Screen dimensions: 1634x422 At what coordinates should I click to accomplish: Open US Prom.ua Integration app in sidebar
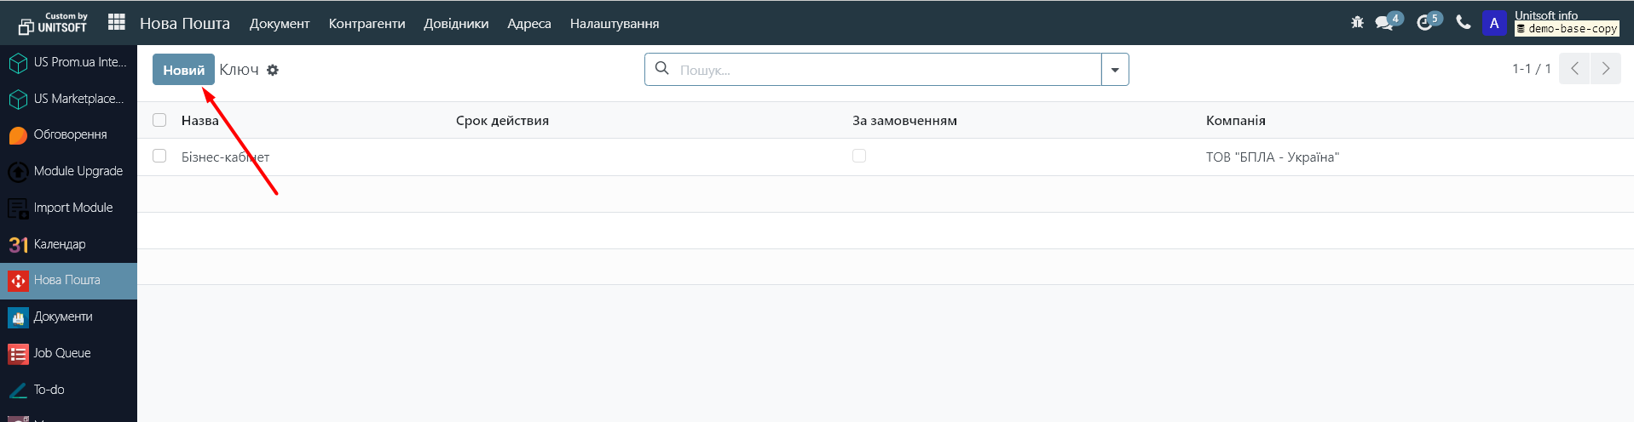(x=68, y=62)
